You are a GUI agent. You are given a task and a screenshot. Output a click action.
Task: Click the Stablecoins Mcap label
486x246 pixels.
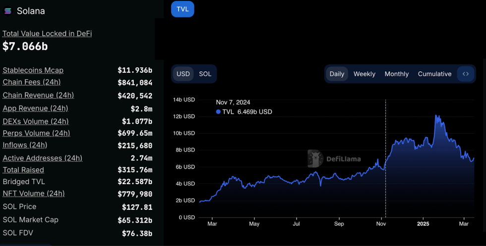(33, 70)
